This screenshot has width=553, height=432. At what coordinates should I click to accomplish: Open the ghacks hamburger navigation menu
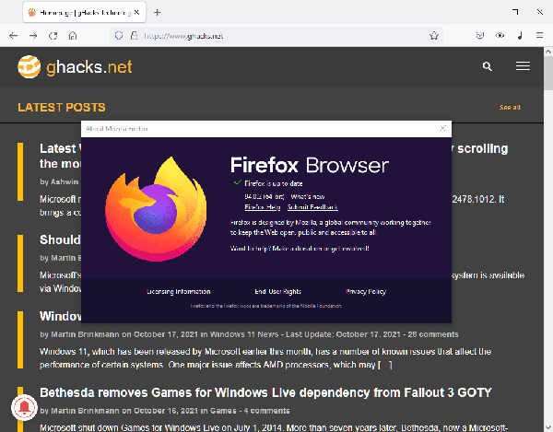[x=523, y=66]
